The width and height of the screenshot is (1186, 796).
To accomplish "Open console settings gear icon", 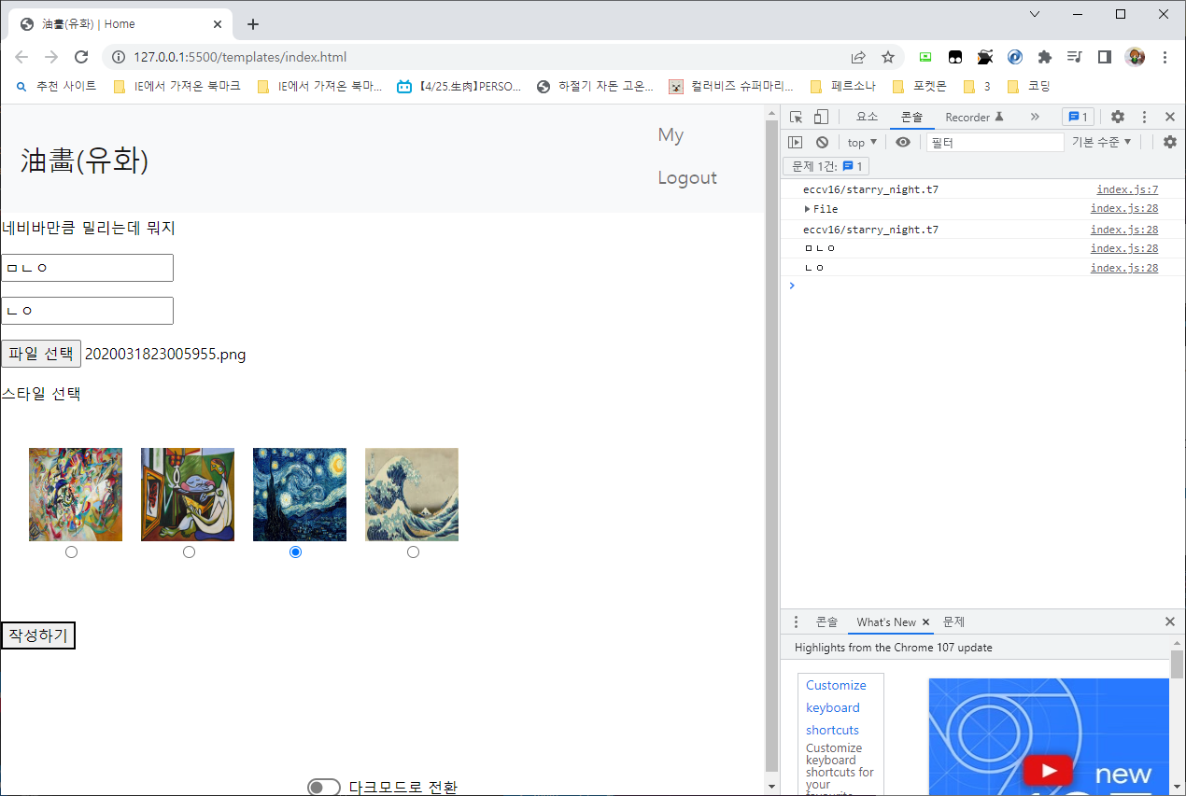I will 1170,142.
